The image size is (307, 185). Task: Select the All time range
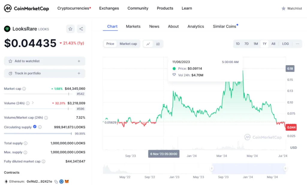[x=273, y=44]
